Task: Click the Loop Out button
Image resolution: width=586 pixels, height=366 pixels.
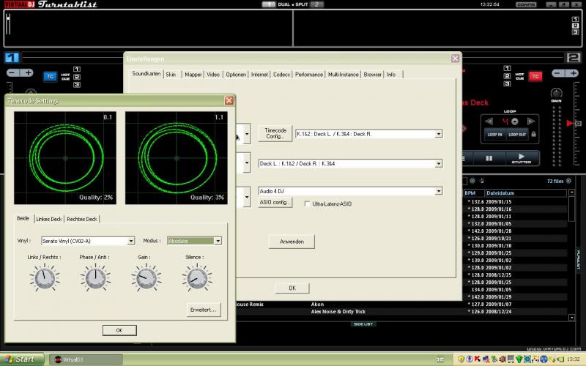Action: (517, 135)
